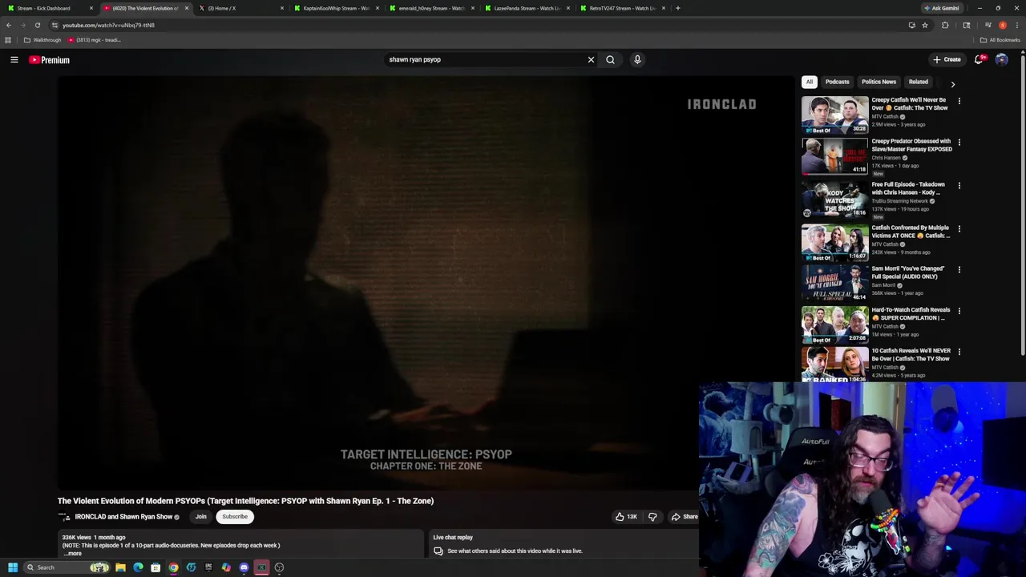The image size is (1026, 577).
Task: Click the Join button
Action: coord(201,517)
